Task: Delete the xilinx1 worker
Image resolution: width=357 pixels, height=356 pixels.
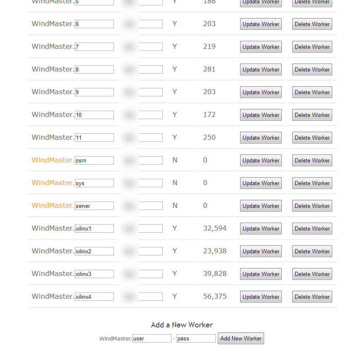Action: [312, 228]
